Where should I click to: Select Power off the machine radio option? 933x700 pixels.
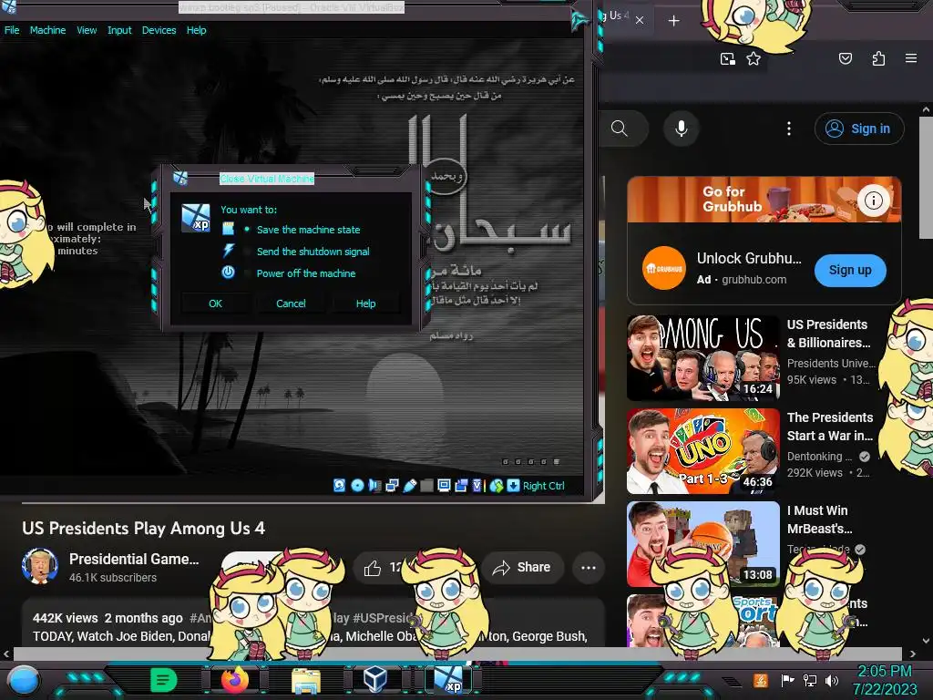point(299,273)
